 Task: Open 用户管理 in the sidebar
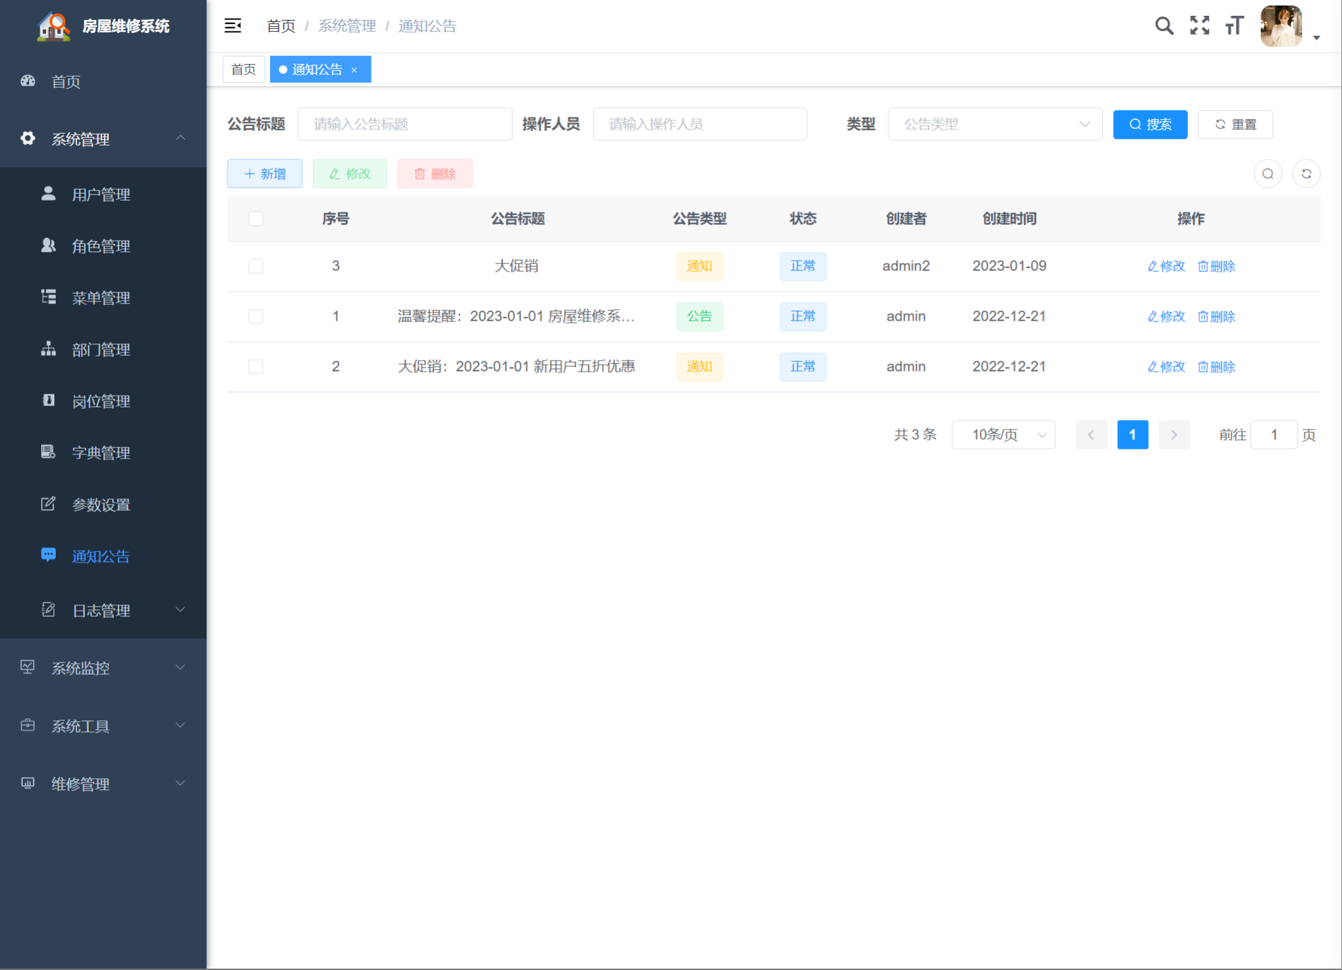pyautogui.click(x=101, y=194)
